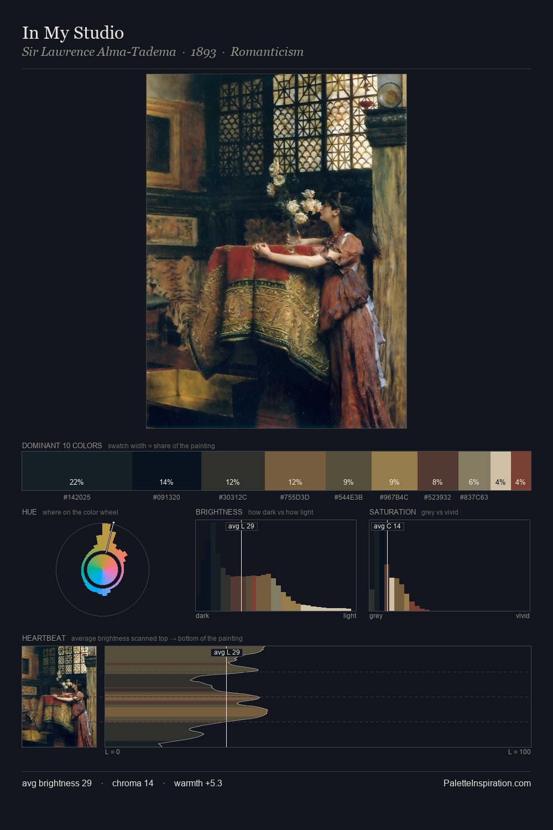Select the grey-khaki 6% swatch
The image size is (553, 830).
474,471
